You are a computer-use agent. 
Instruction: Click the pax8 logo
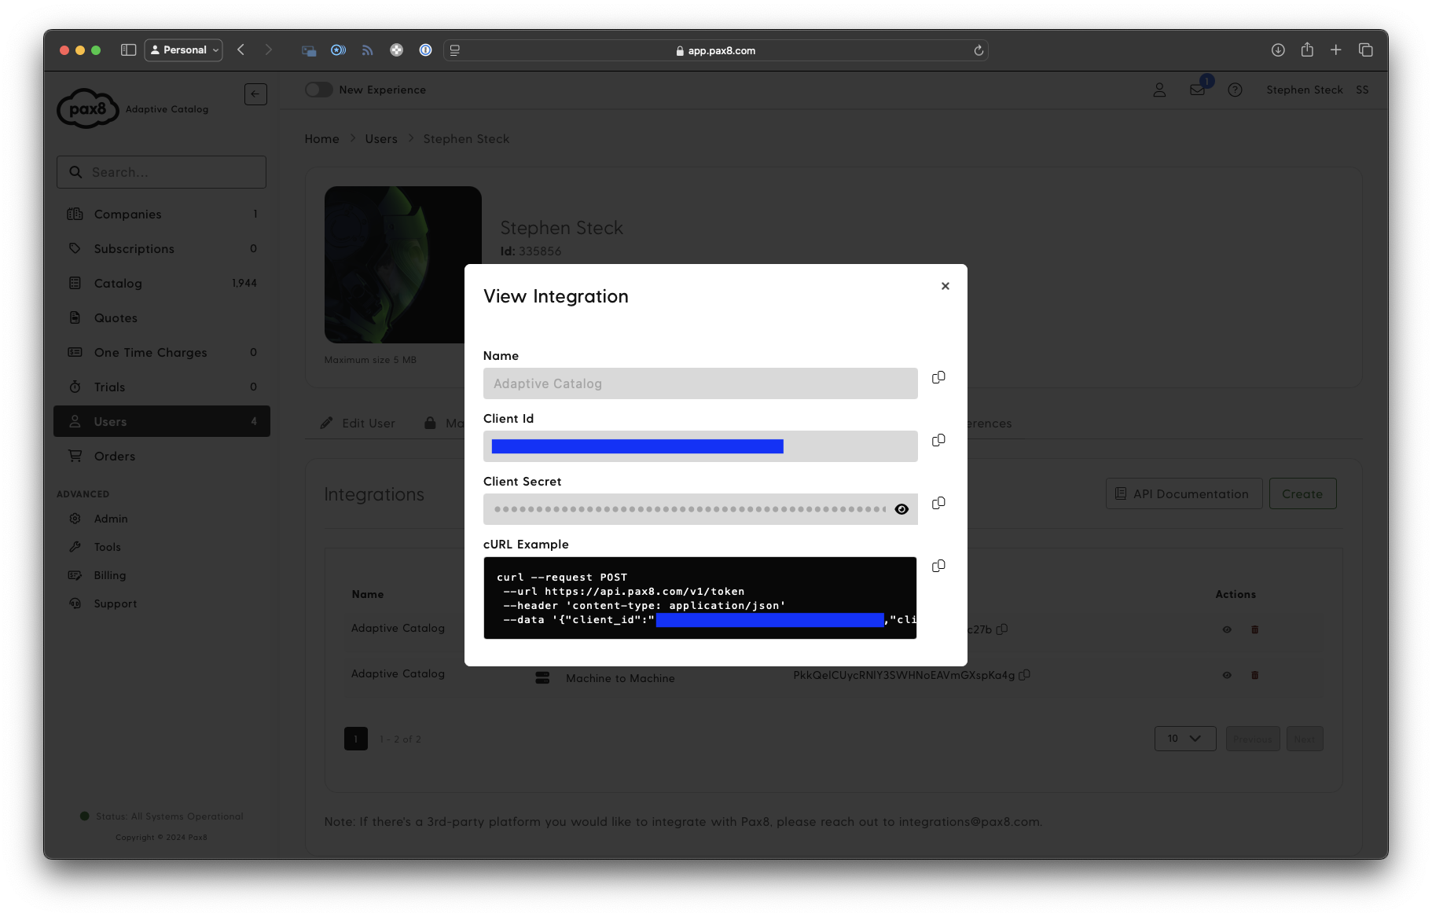click(x=87, y=108)
